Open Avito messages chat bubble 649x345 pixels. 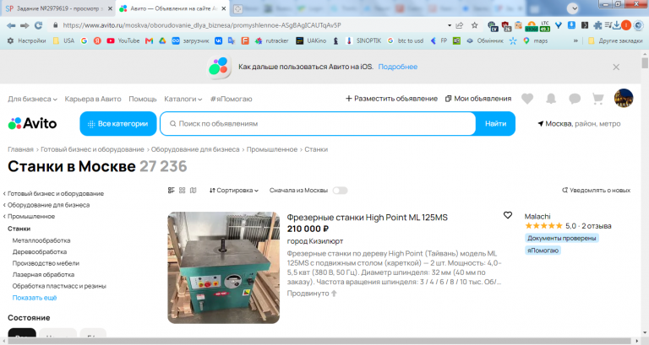tap(575, 99)
